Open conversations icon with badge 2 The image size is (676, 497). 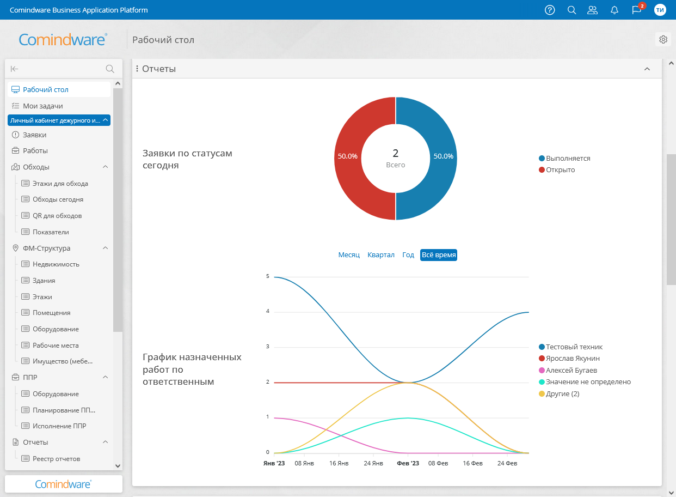coord(637,10)
